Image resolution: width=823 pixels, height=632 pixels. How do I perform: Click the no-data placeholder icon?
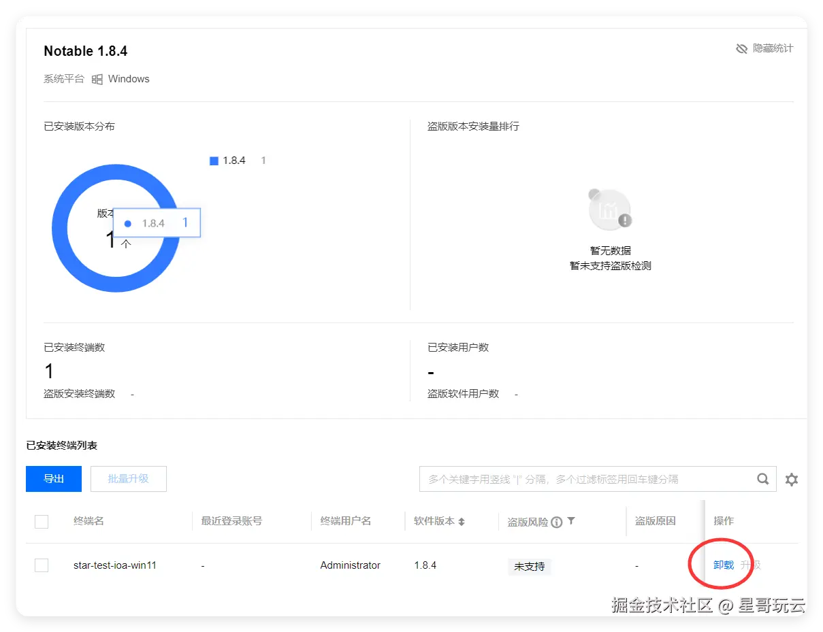[611, 210]
